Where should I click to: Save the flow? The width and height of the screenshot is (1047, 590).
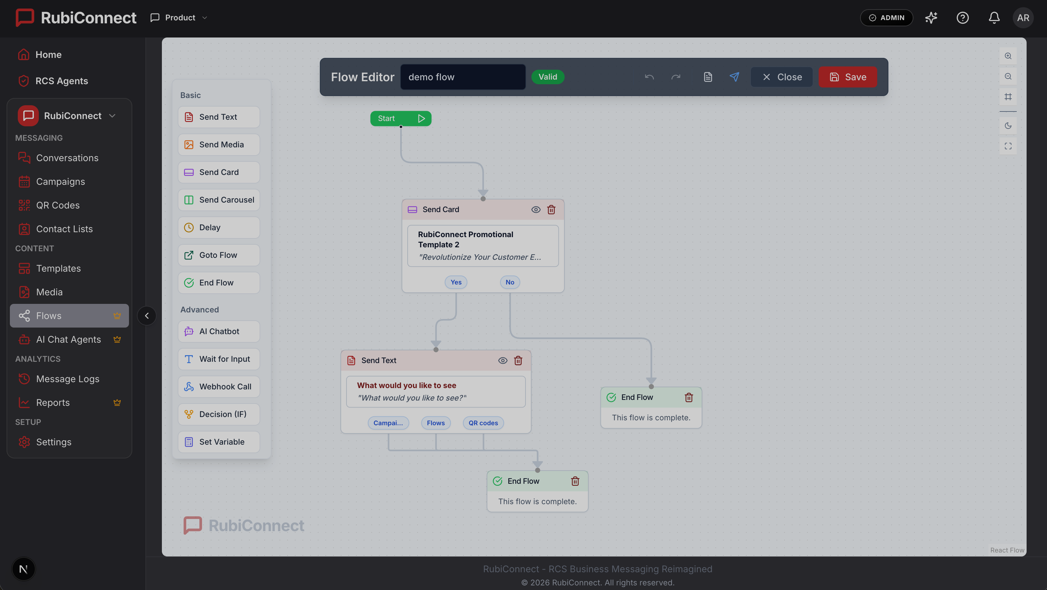pyautogui.click(x=847, y=77)
